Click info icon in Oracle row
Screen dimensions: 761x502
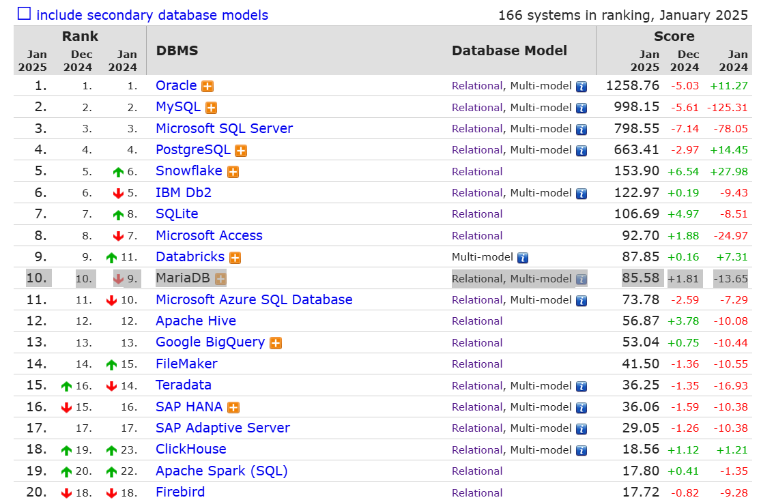click(x=581, y=87)
